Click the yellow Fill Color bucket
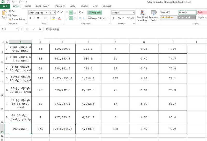207x141 pixels. [53, 18]
